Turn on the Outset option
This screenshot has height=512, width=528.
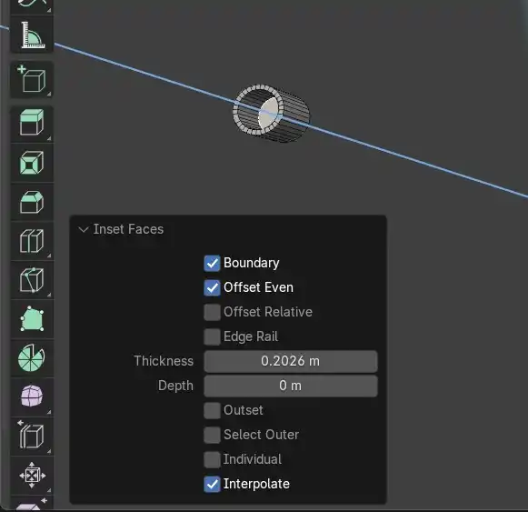coord(212,410)
